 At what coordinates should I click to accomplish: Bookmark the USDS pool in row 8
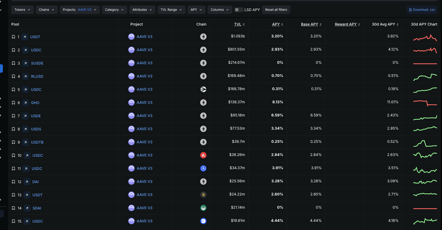[13, 129]
